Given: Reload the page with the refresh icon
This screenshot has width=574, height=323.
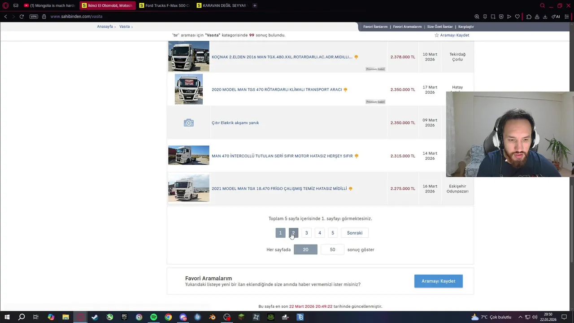Looking at the screenshot, I should point(22,17).
